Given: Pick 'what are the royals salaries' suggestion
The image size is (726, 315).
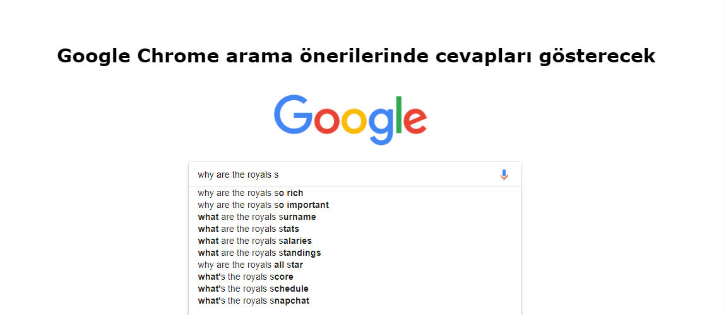Looking at the screenshot, I should click(x=254, y=241).
